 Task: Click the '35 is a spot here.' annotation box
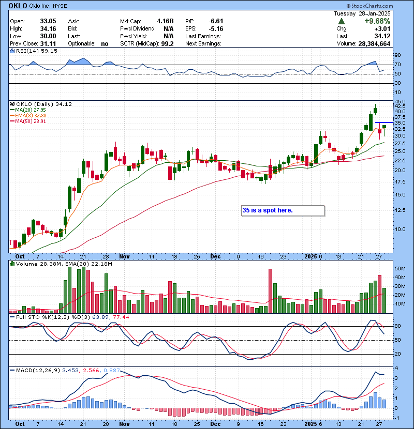click(x=283, y=211)
